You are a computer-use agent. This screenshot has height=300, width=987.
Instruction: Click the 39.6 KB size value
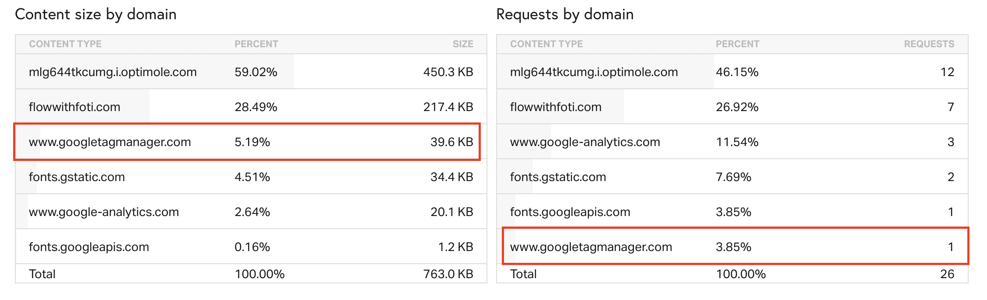pos(452,142)
